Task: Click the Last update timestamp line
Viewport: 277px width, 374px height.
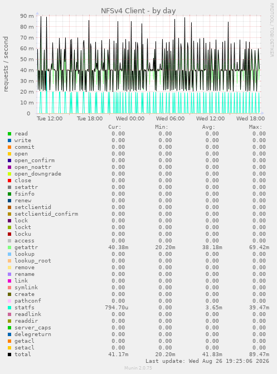Action: 207,361
